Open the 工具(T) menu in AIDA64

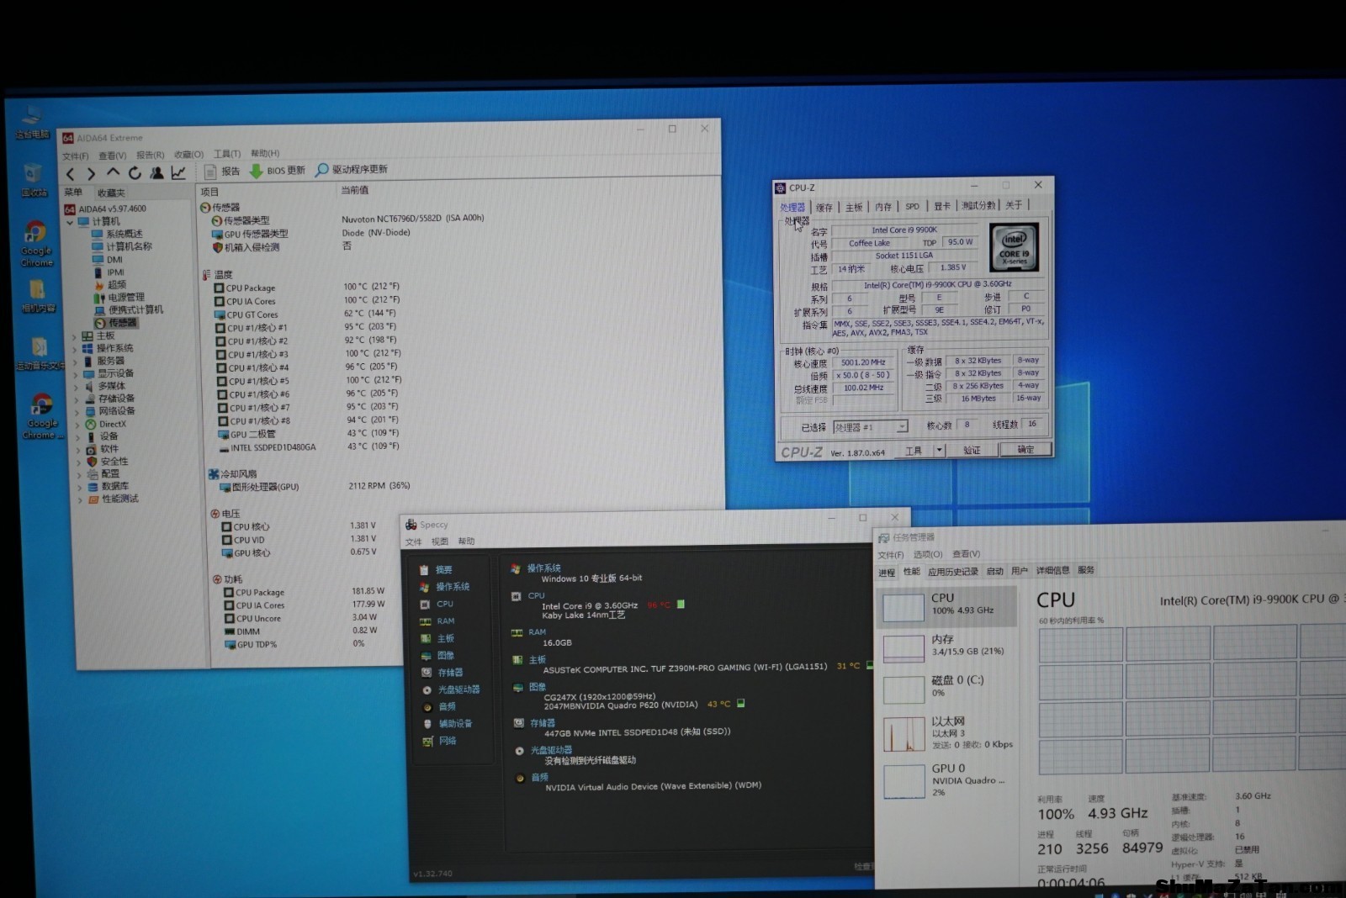pyautogui.click(x=227, y=155)
